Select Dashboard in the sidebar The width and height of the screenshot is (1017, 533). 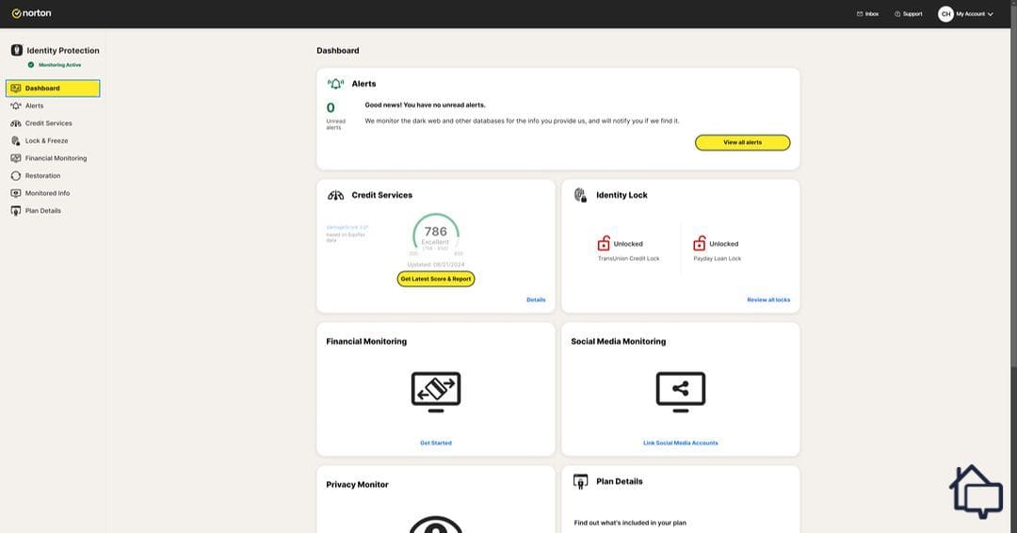(x=53, y=89)
